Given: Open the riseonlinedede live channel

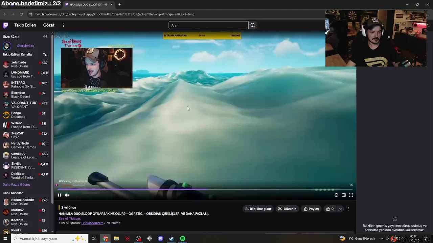Looking at the screenshot, I should 25,202.
